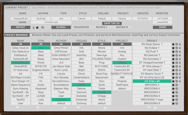Switch to SEQUENCER tab

[81, 27]
